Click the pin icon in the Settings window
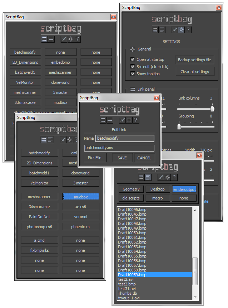Image resolution: width=228 pixels, height=308 pixels. (174, 30)
